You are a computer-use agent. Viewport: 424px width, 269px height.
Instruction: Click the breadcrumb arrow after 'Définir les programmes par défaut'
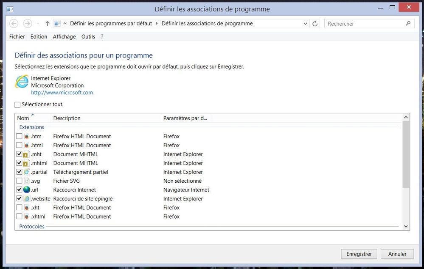[157, 24]
